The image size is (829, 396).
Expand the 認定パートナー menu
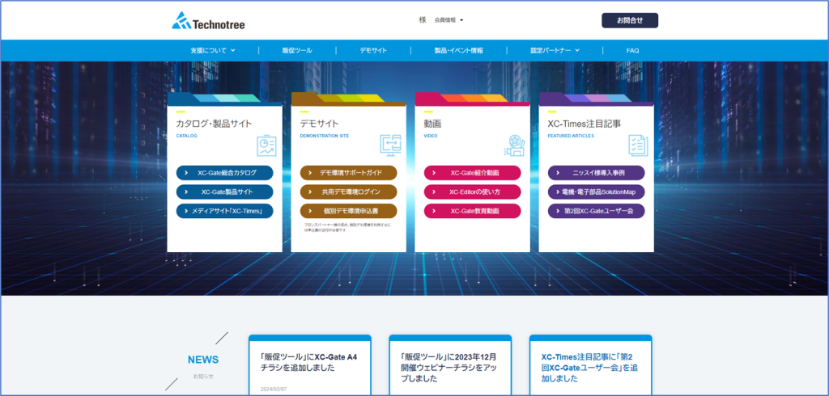point(555,50)
